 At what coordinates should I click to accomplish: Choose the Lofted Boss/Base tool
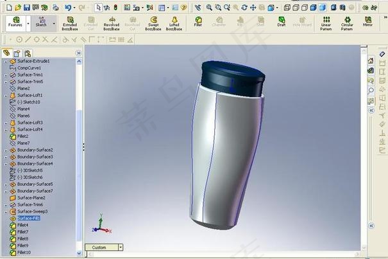pos(174,23)
